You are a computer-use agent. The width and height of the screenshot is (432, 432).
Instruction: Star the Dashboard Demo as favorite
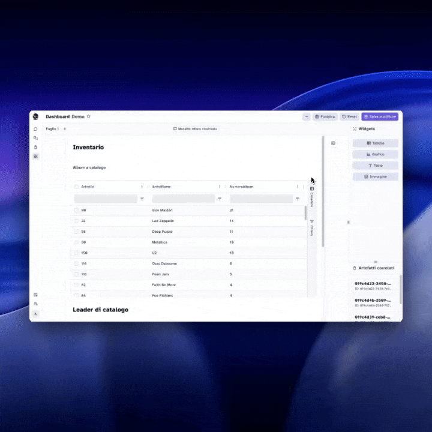point(89,116)
